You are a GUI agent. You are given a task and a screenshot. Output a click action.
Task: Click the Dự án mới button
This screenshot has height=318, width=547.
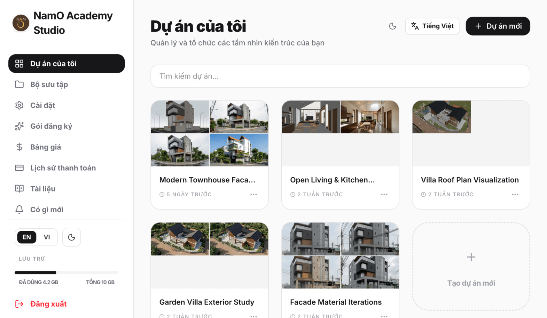pos(498,26)
